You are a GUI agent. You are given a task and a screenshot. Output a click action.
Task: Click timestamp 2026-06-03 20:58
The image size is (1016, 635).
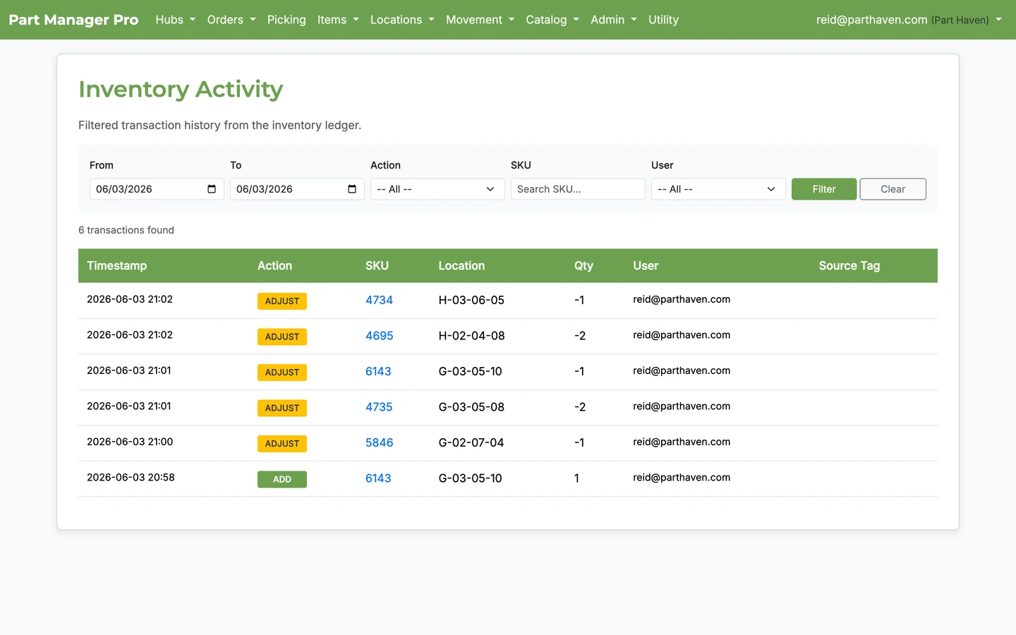tap(131, 478)
